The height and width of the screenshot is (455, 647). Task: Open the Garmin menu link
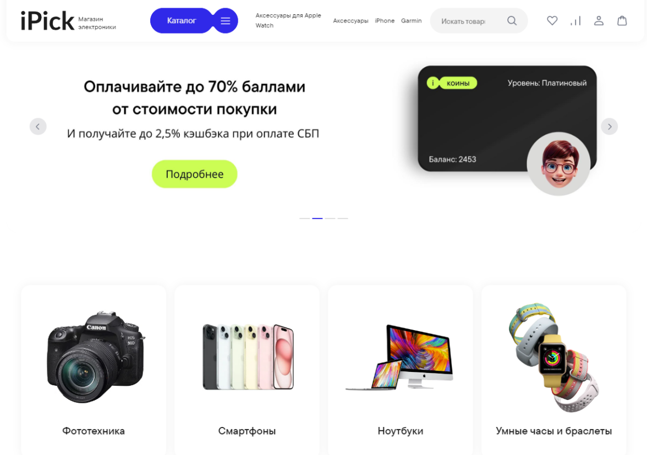[412, 20]
